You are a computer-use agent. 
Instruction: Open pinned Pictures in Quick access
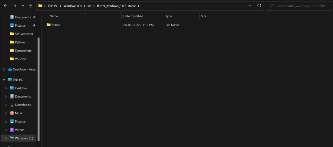coord(20,25)
